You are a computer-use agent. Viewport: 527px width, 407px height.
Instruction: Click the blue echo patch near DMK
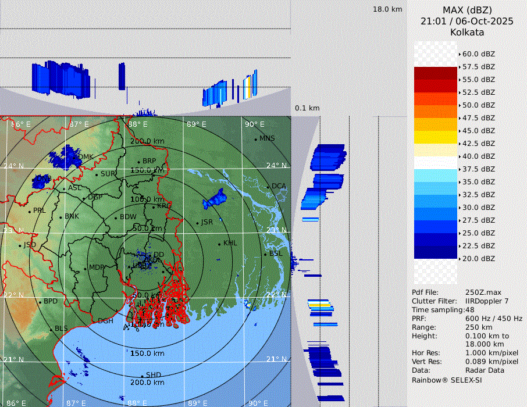pyautogui.click(x=65, y=155)
